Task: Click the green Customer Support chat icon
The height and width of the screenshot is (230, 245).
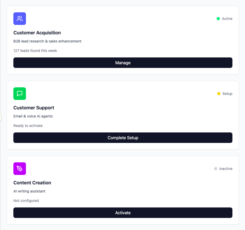Action: pos(20,94)
